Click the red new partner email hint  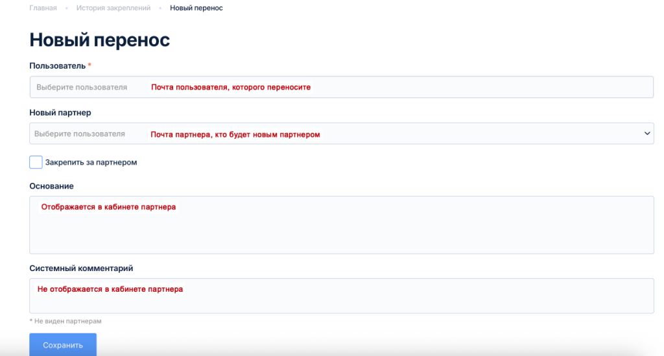(x=235, y=134)
